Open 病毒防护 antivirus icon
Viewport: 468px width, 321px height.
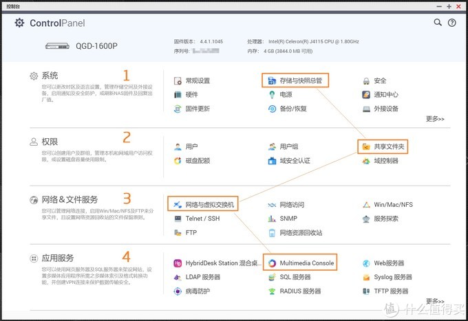click(x=178, y=291)
